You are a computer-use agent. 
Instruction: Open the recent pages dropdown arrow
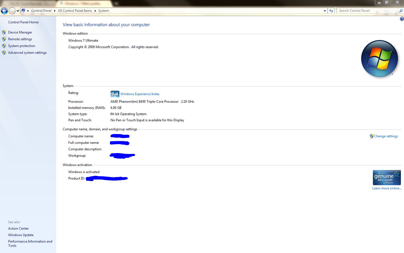click(18, 11)
